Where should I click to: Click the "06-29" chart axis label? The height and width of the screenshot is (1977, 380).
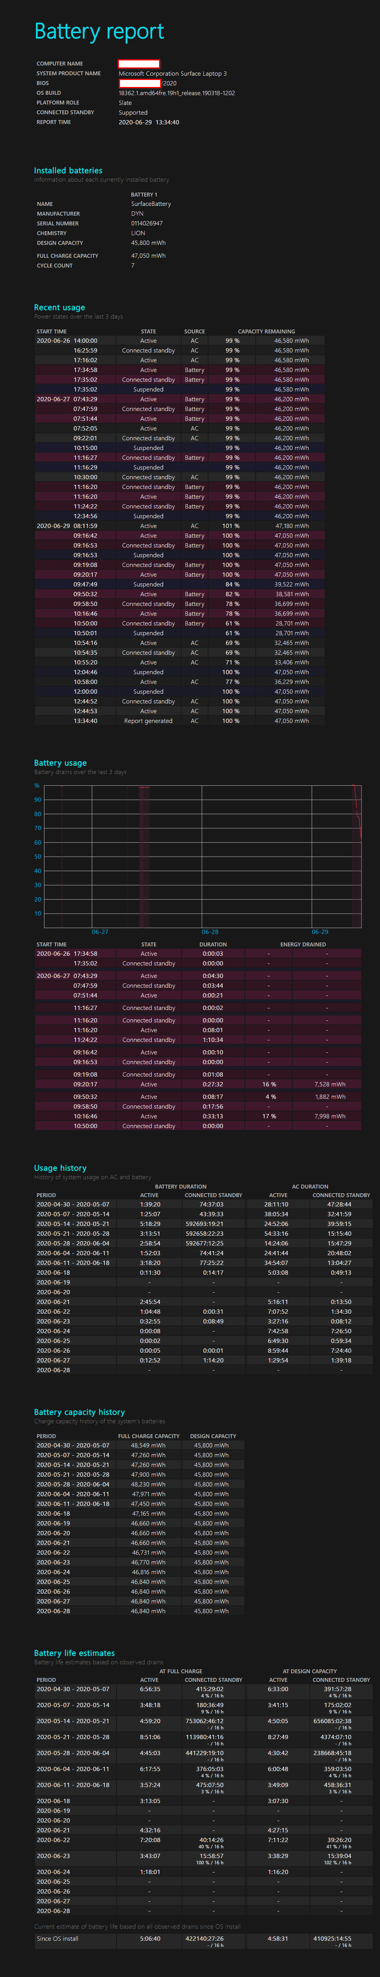point(320,932)
